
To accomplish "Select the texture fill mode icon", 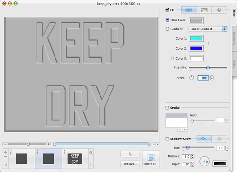I will click(x=204, y=10).
